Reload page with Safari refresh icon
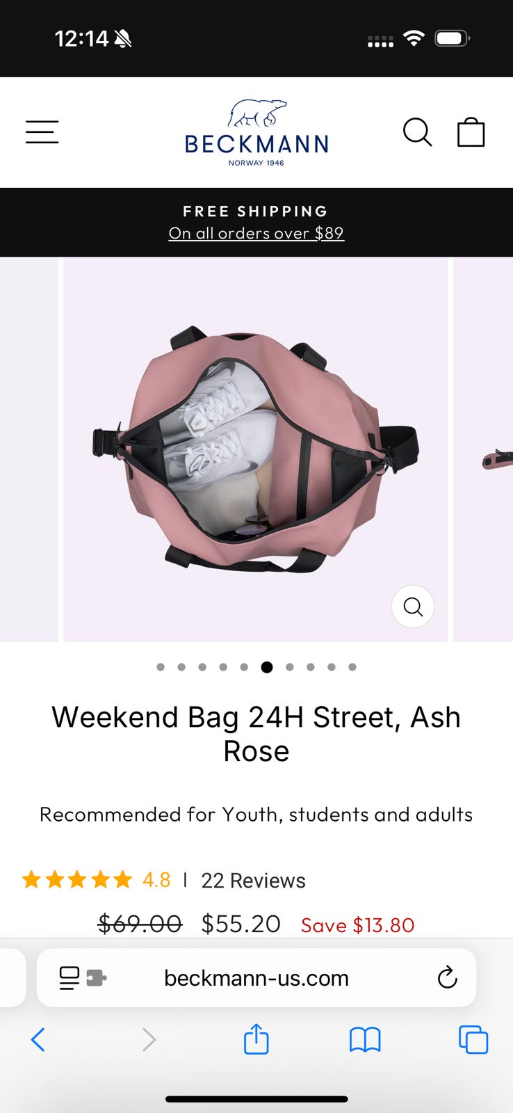513x1113 pixels. click(x=447, y=977)
